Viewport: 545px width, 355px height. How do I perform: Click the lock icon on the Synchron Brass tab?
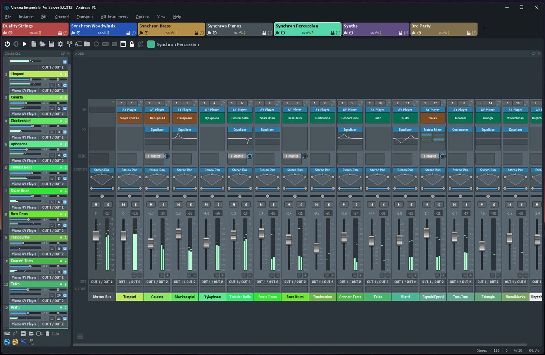(x=196, y=33)
